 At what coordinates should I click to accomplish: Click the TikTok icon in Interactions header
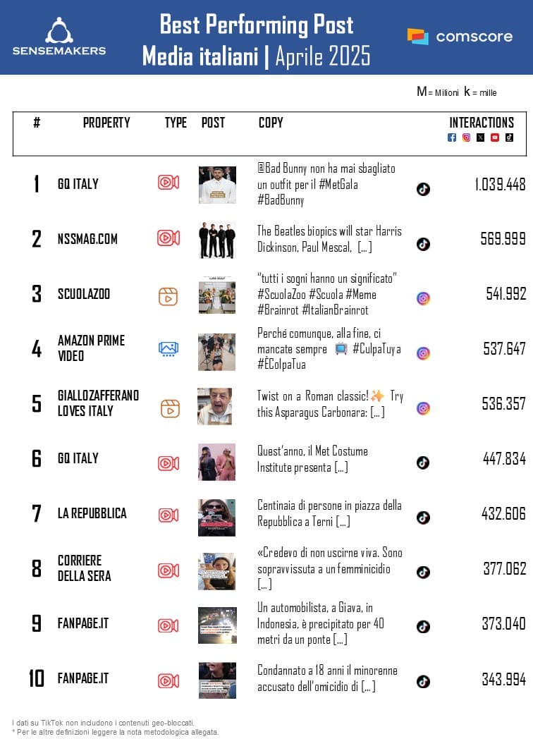[x=509, y=137]
